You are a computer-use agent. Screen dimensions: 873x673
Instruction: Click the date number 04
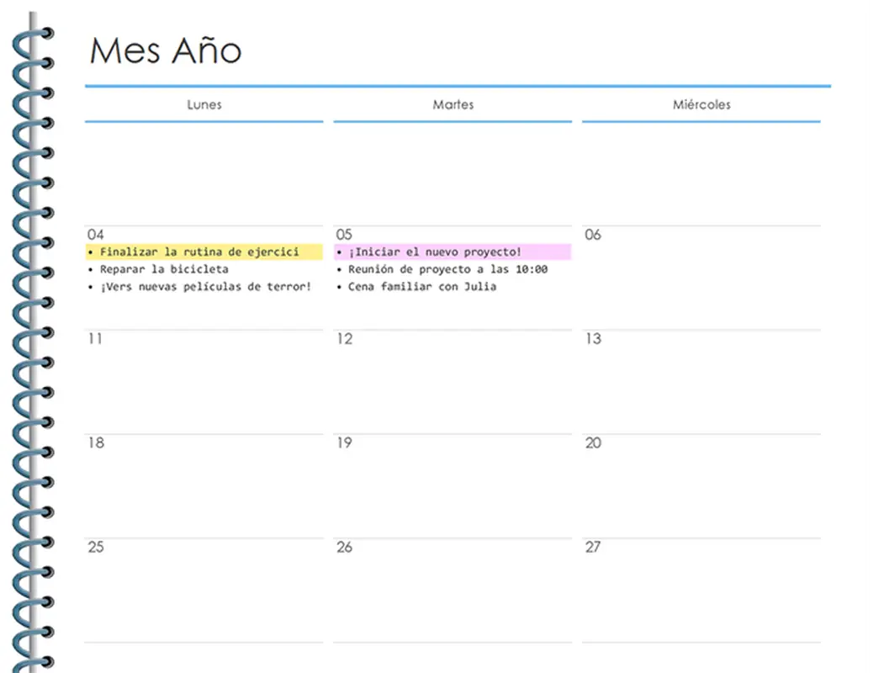pos(96,235)
